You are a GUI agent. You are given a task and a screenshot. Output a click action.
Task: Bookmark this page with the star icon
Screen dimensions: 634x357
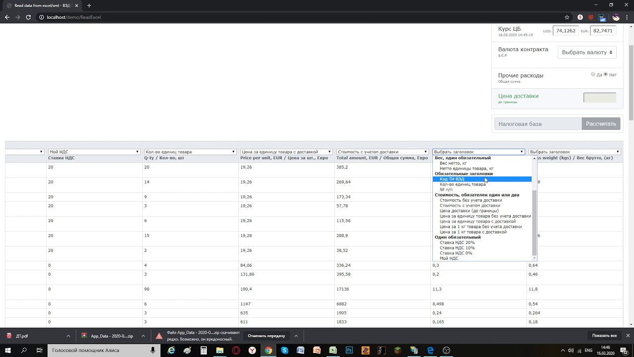567,17
